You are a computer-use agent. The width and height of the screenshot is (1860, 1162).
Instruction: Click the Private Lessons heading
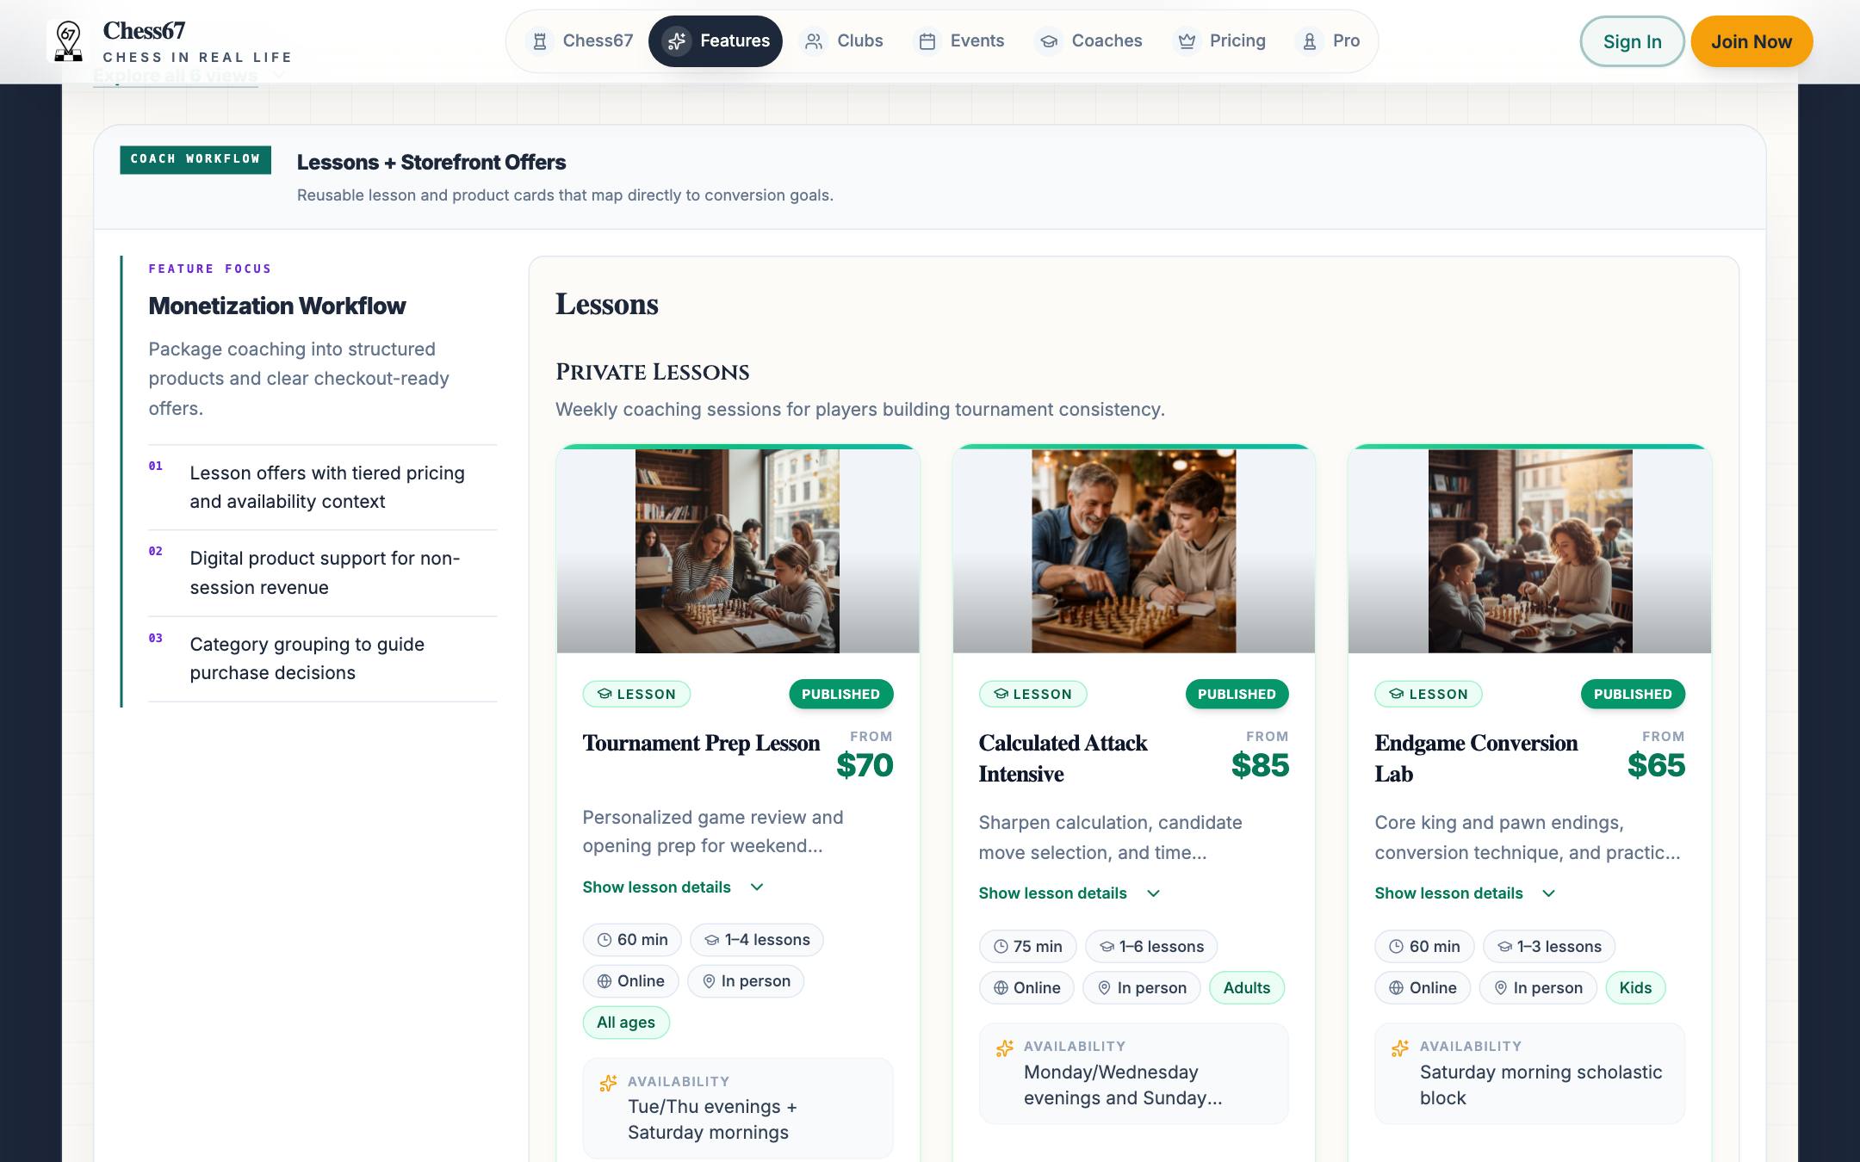pos(652,372)
